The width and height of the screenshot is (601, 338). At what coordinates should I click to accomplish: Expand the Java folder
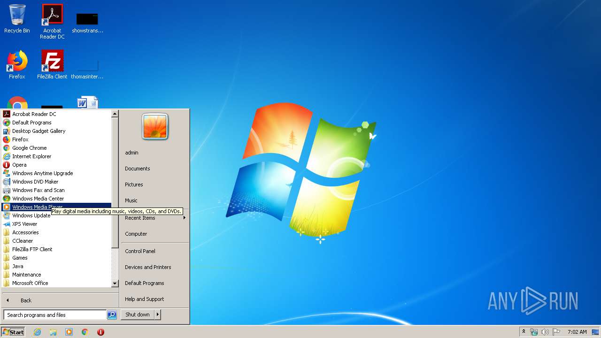(57, 266)
